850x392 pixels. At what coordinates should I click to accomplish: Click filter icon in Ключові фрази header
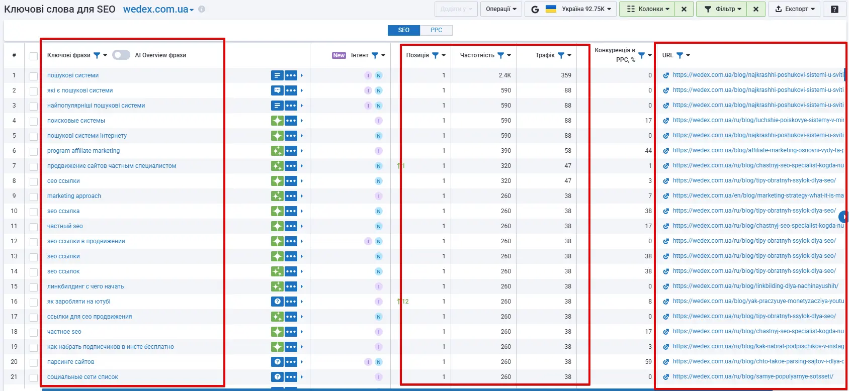pos(97,55)
